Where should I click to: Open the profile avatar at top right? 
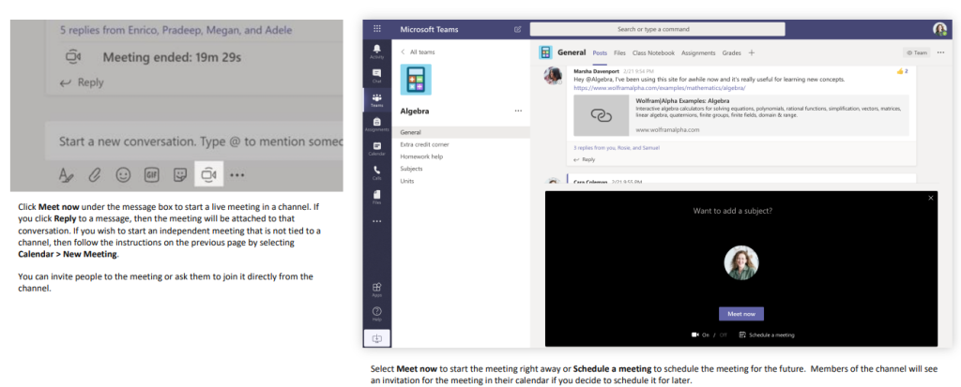tap(939, 29)
